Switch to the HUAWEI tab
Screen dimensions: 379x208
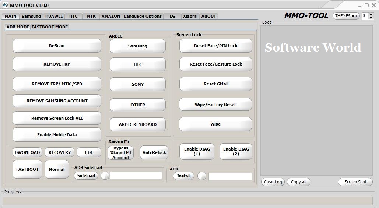pyautogui.click(x=54, y=16)
